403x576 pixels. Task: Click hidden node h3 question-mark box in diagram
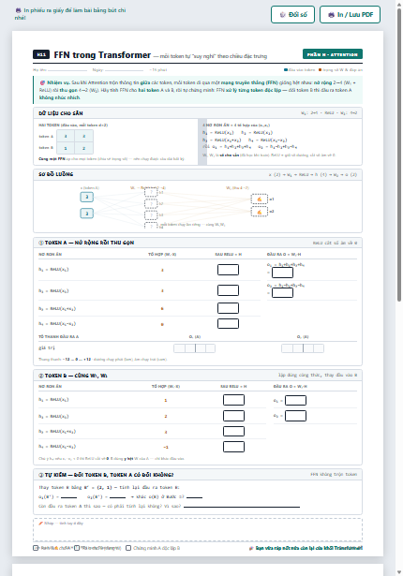[151, 214]
